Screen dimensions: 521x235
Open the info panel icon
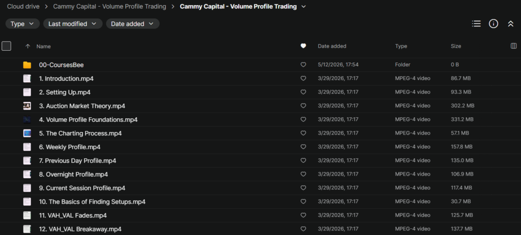(494, 24)
